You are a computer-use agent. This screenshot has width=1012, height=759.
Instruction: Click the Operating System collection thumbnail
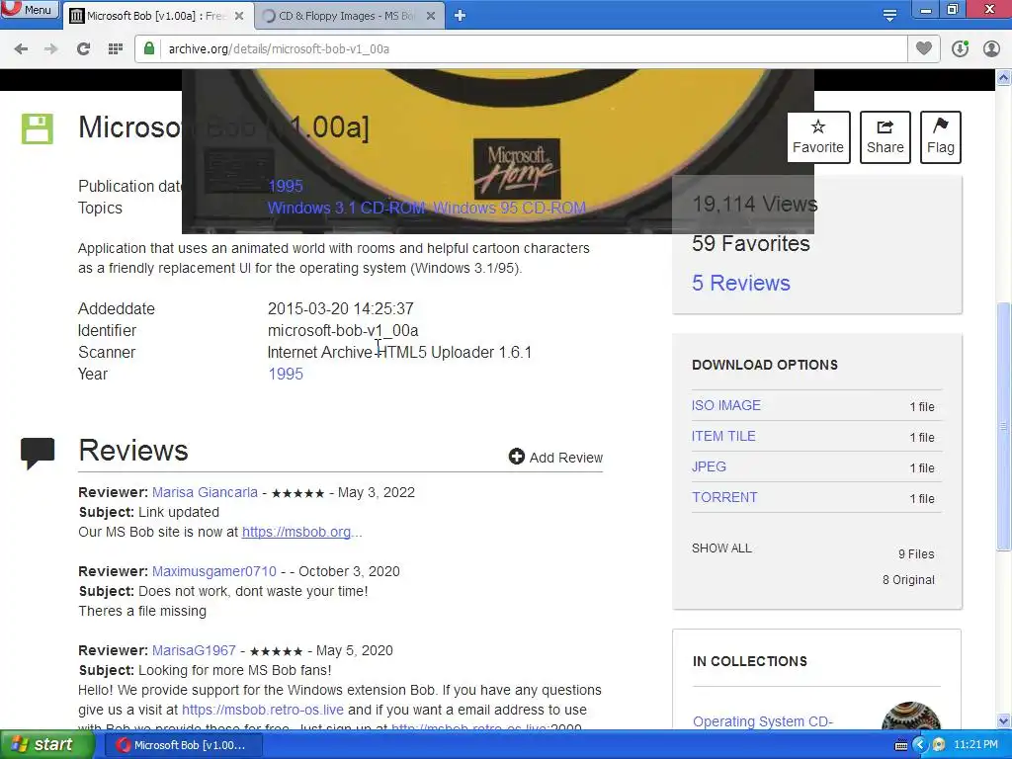coord(910,717)
